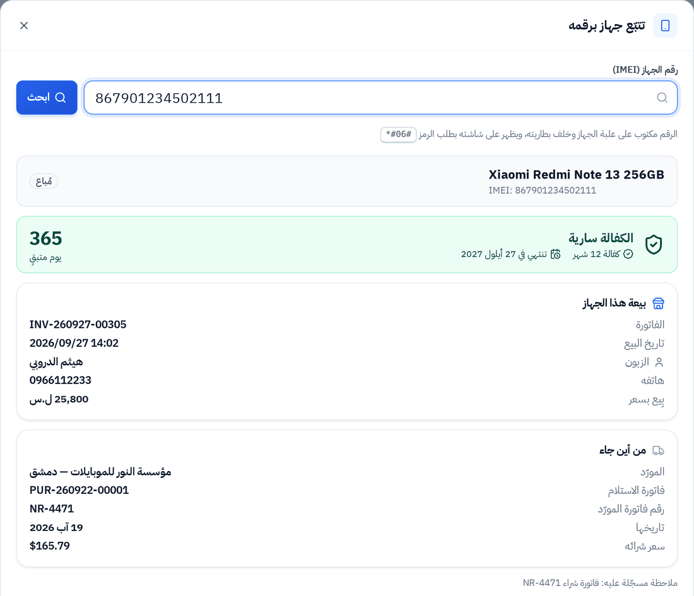Select sale date 2026/09/27 14:02
The width and height of the screenshot is (694, 596).
[74, 343]
